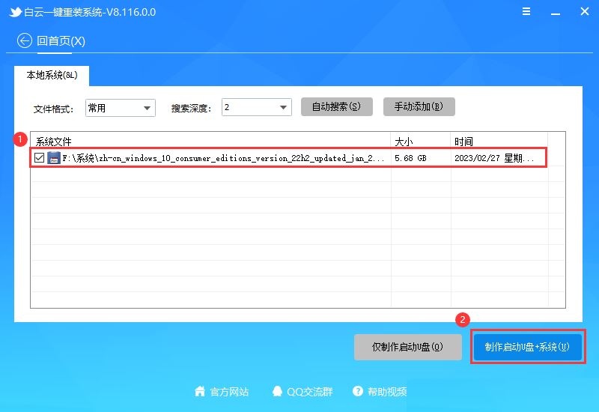Close the 白云一键重装系统 window
This screenshot has height=412, width=599.
pyautogui.click(x=585, y=11)
